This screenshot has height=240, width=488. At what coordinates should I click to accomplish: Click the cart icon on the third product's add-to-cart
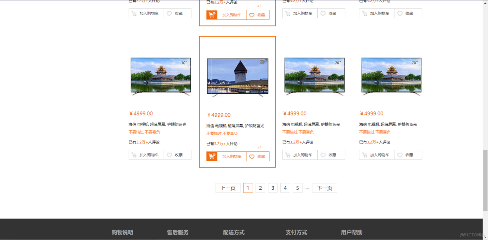click(x=288, y=155)
